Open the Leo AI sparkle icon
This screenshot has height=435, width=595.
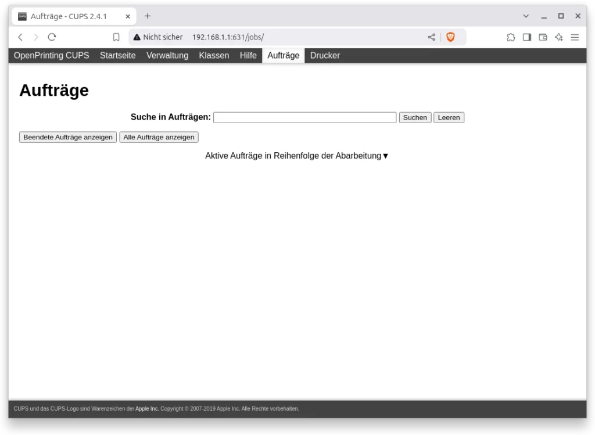pos(559,37)
